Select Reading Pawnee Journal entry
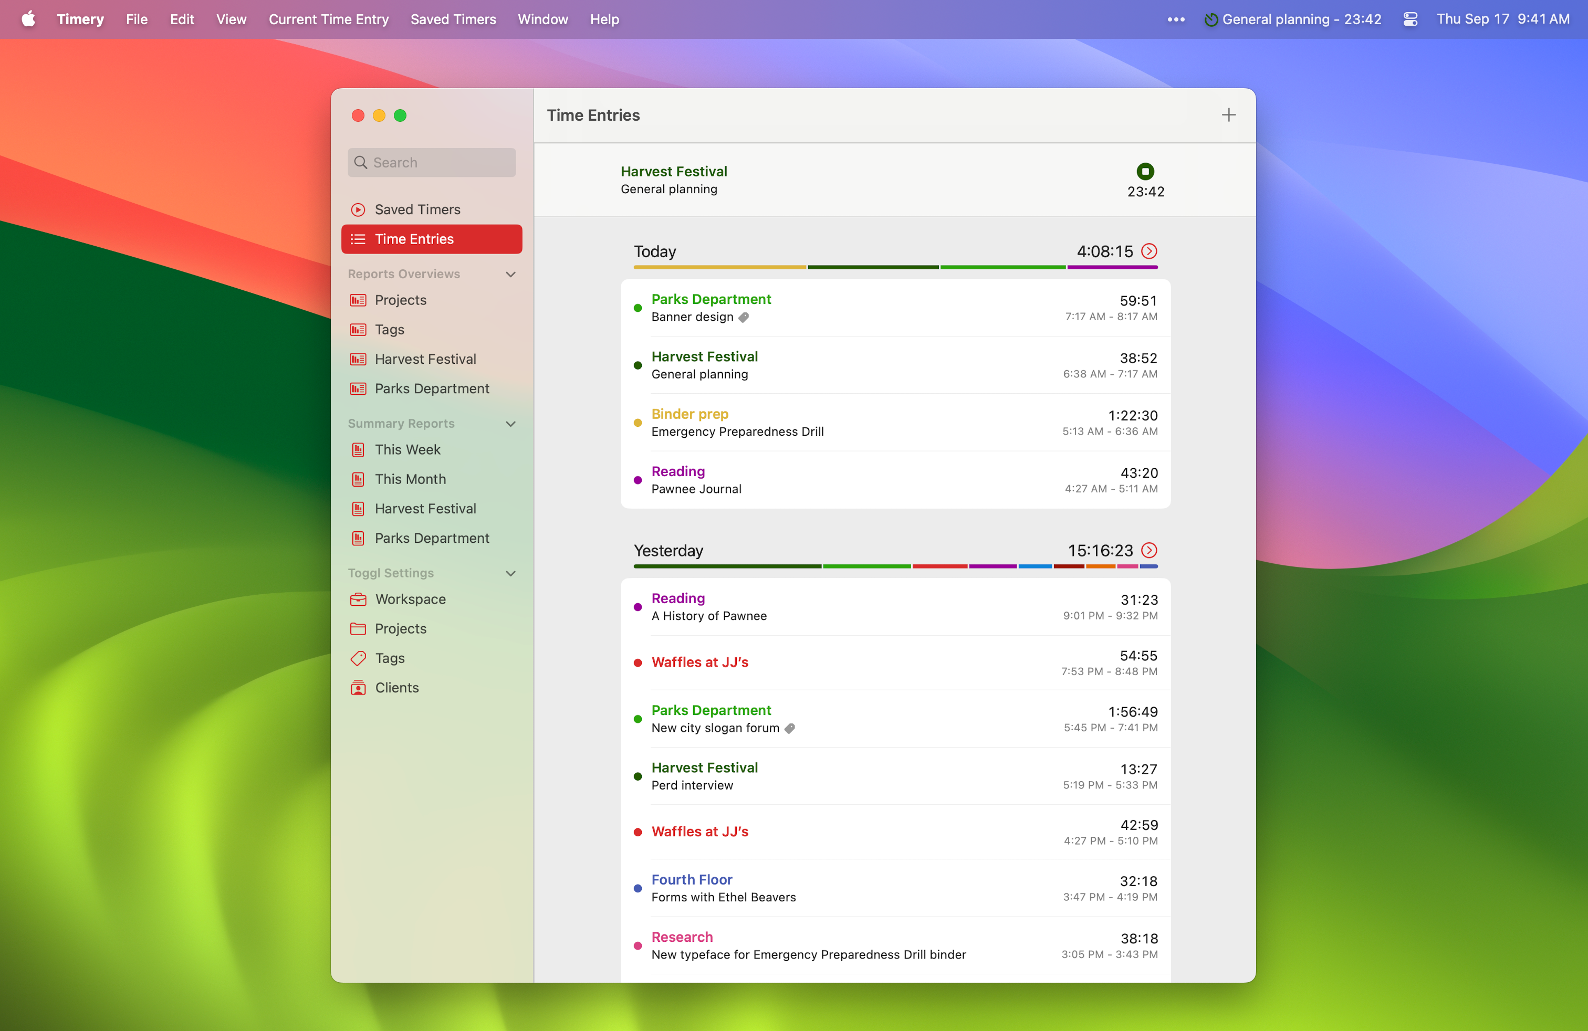Image resolution: width=1588 pixels, height=1031 pixels. tap(895, 479)
